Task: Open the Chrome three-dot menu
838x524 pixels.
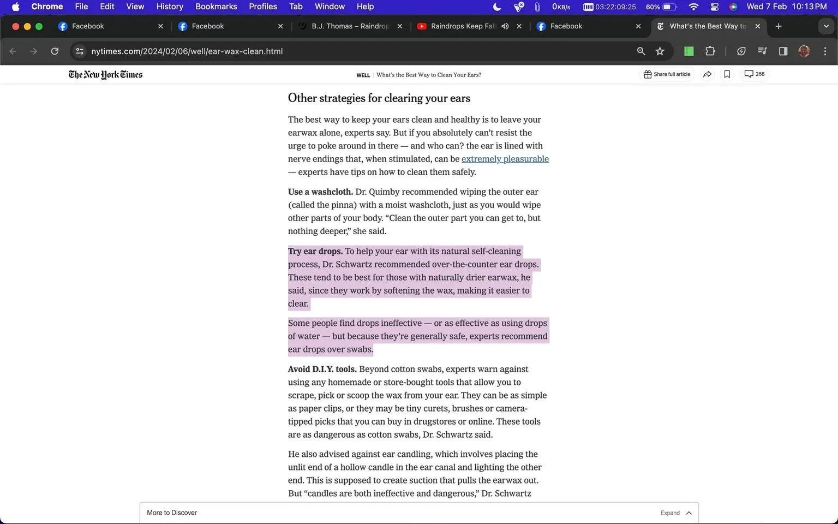Action: (x=825, y=51)
